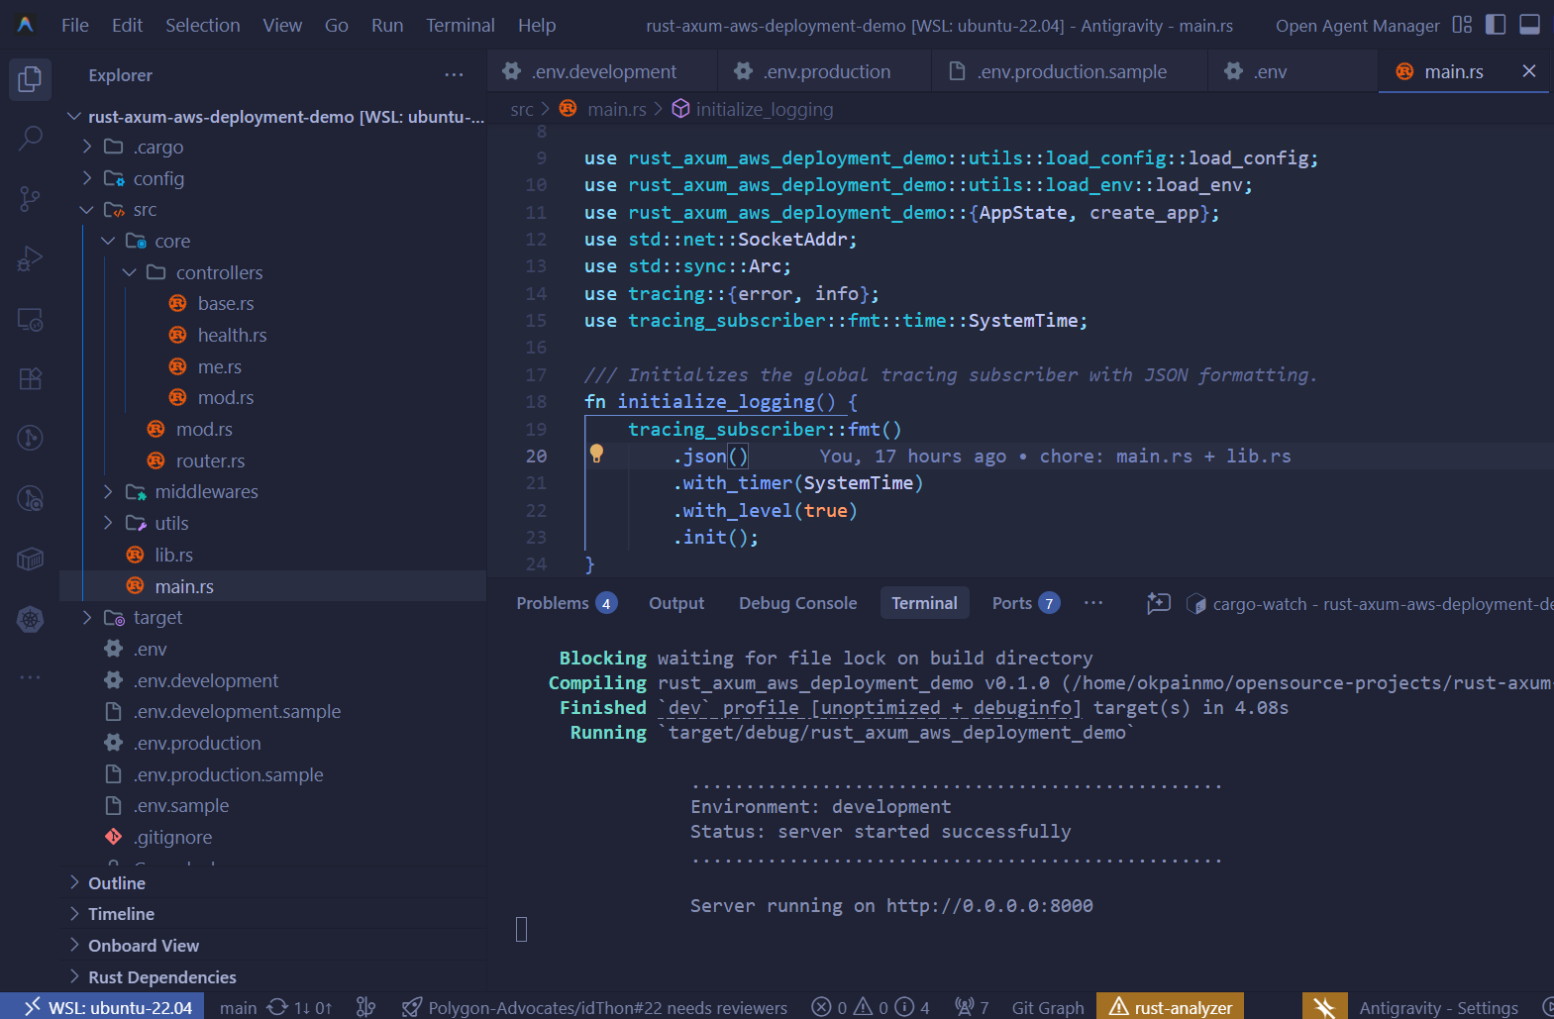Switch to .env.development editor tab
The image size is (1554, 1019).
coord(603,71)
